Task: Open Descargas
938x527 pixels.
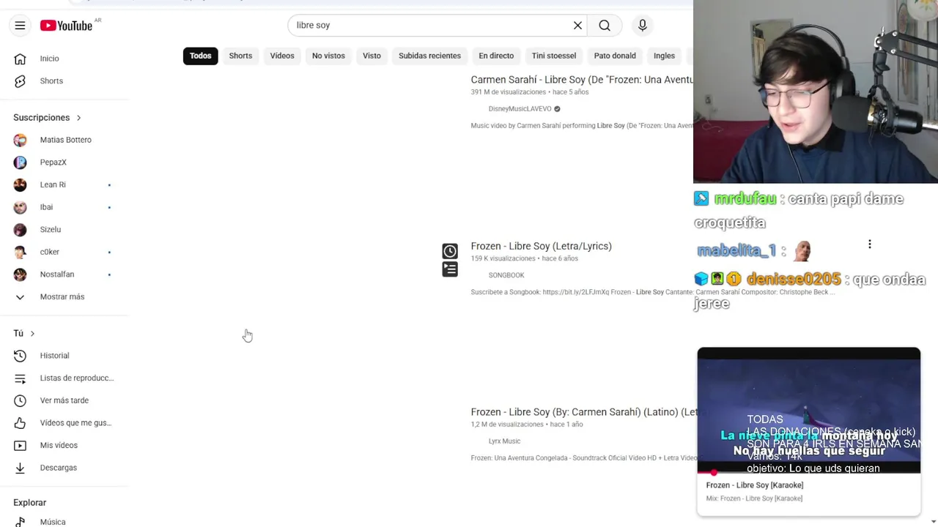Action: (58, 468)
